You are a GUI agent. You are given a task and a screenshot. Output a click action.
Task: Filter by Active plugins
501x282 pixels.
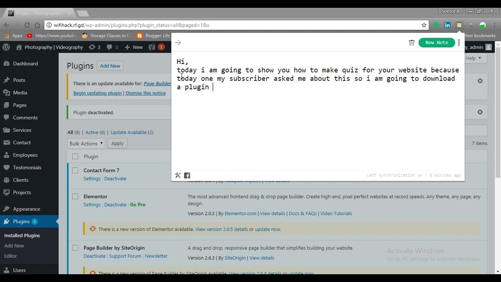tap(92, 132)
